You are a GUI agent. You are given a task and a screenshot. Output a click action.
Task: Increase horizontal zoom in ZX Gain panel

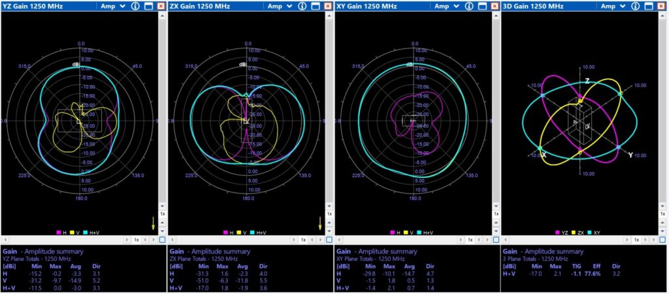tap(320, 239)
